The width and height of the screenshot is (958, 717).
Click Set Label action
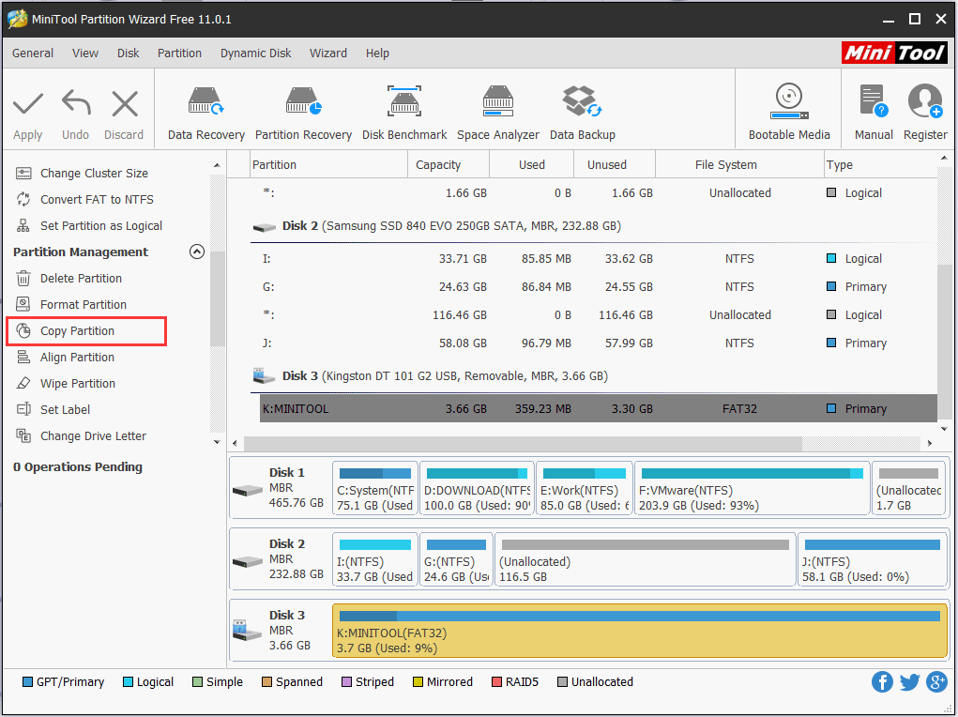[x=65, y=409]
